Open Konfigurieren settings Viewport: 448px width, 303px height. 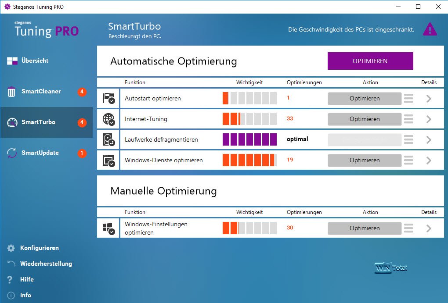tap(39, 248)
